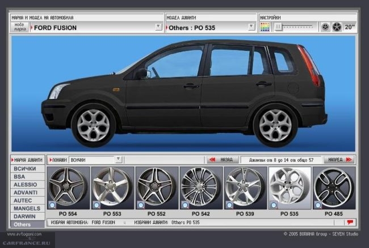This screenshot has height=248, width=369.
Task: Expand the rim model dropdown showing PO 535
Action: pos(251,26)
